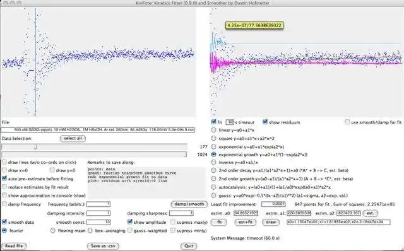This screenshot has width=404, height=251.
Task: Enable use smooth/damp for fit
Action: point(347,122)
